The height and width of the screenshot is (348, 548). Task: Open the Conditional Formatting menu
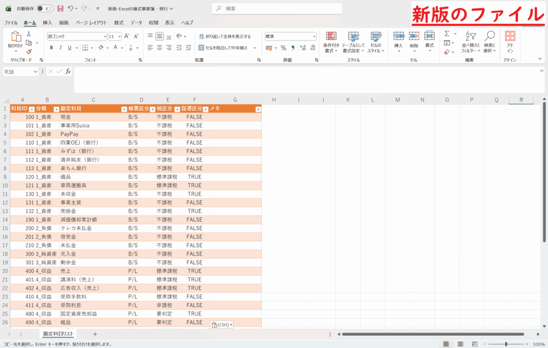(331, 41)
